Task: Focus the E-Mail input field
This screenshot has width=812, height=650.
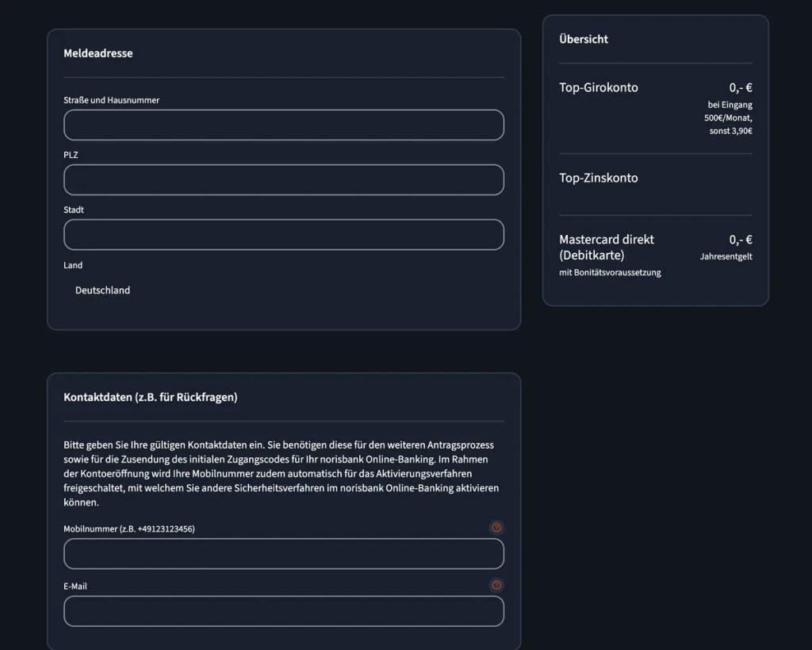Action: tap(284, 611)
